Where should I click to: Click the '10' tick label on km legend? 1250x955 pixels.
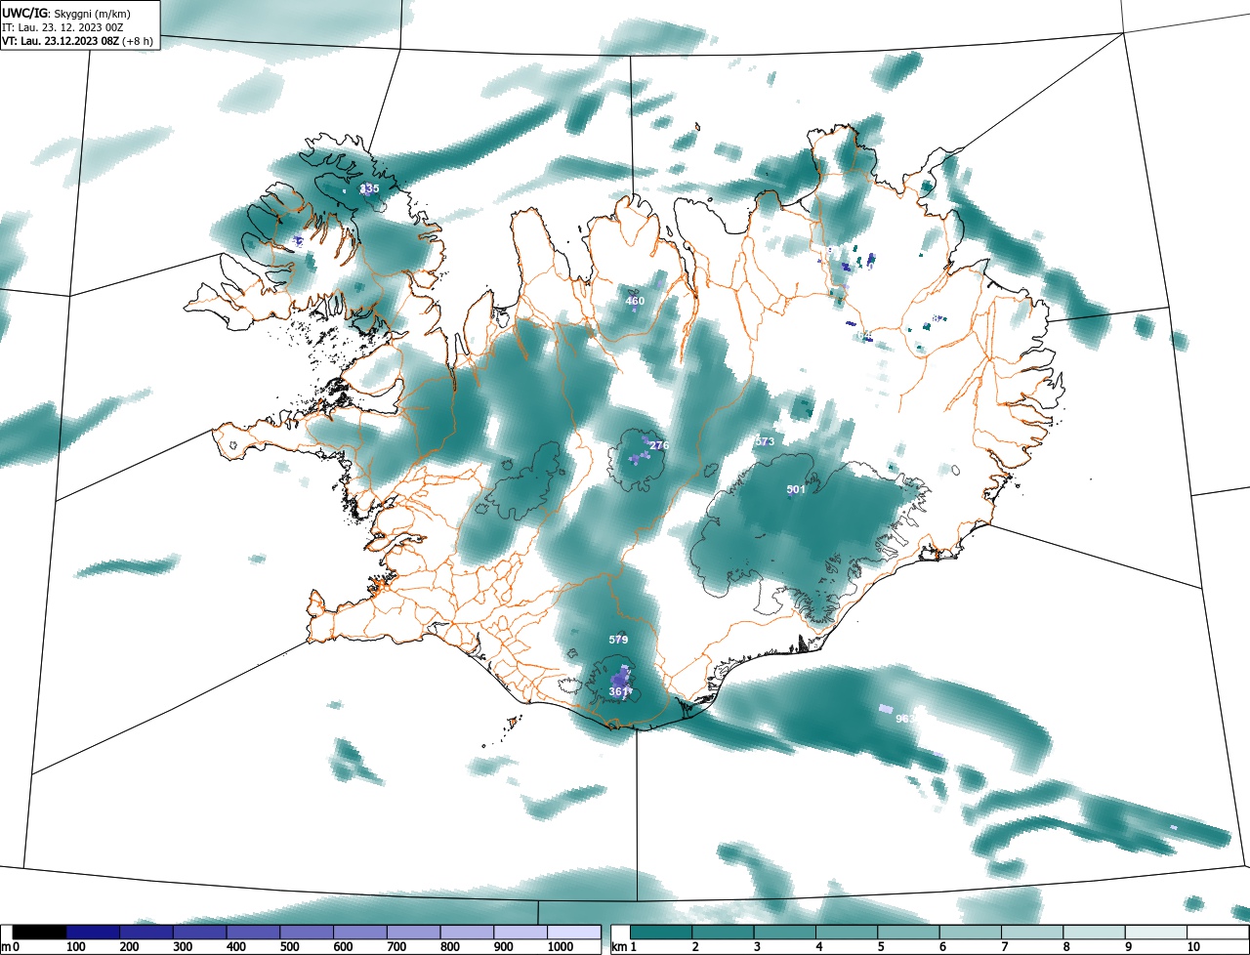(1193, 947)
